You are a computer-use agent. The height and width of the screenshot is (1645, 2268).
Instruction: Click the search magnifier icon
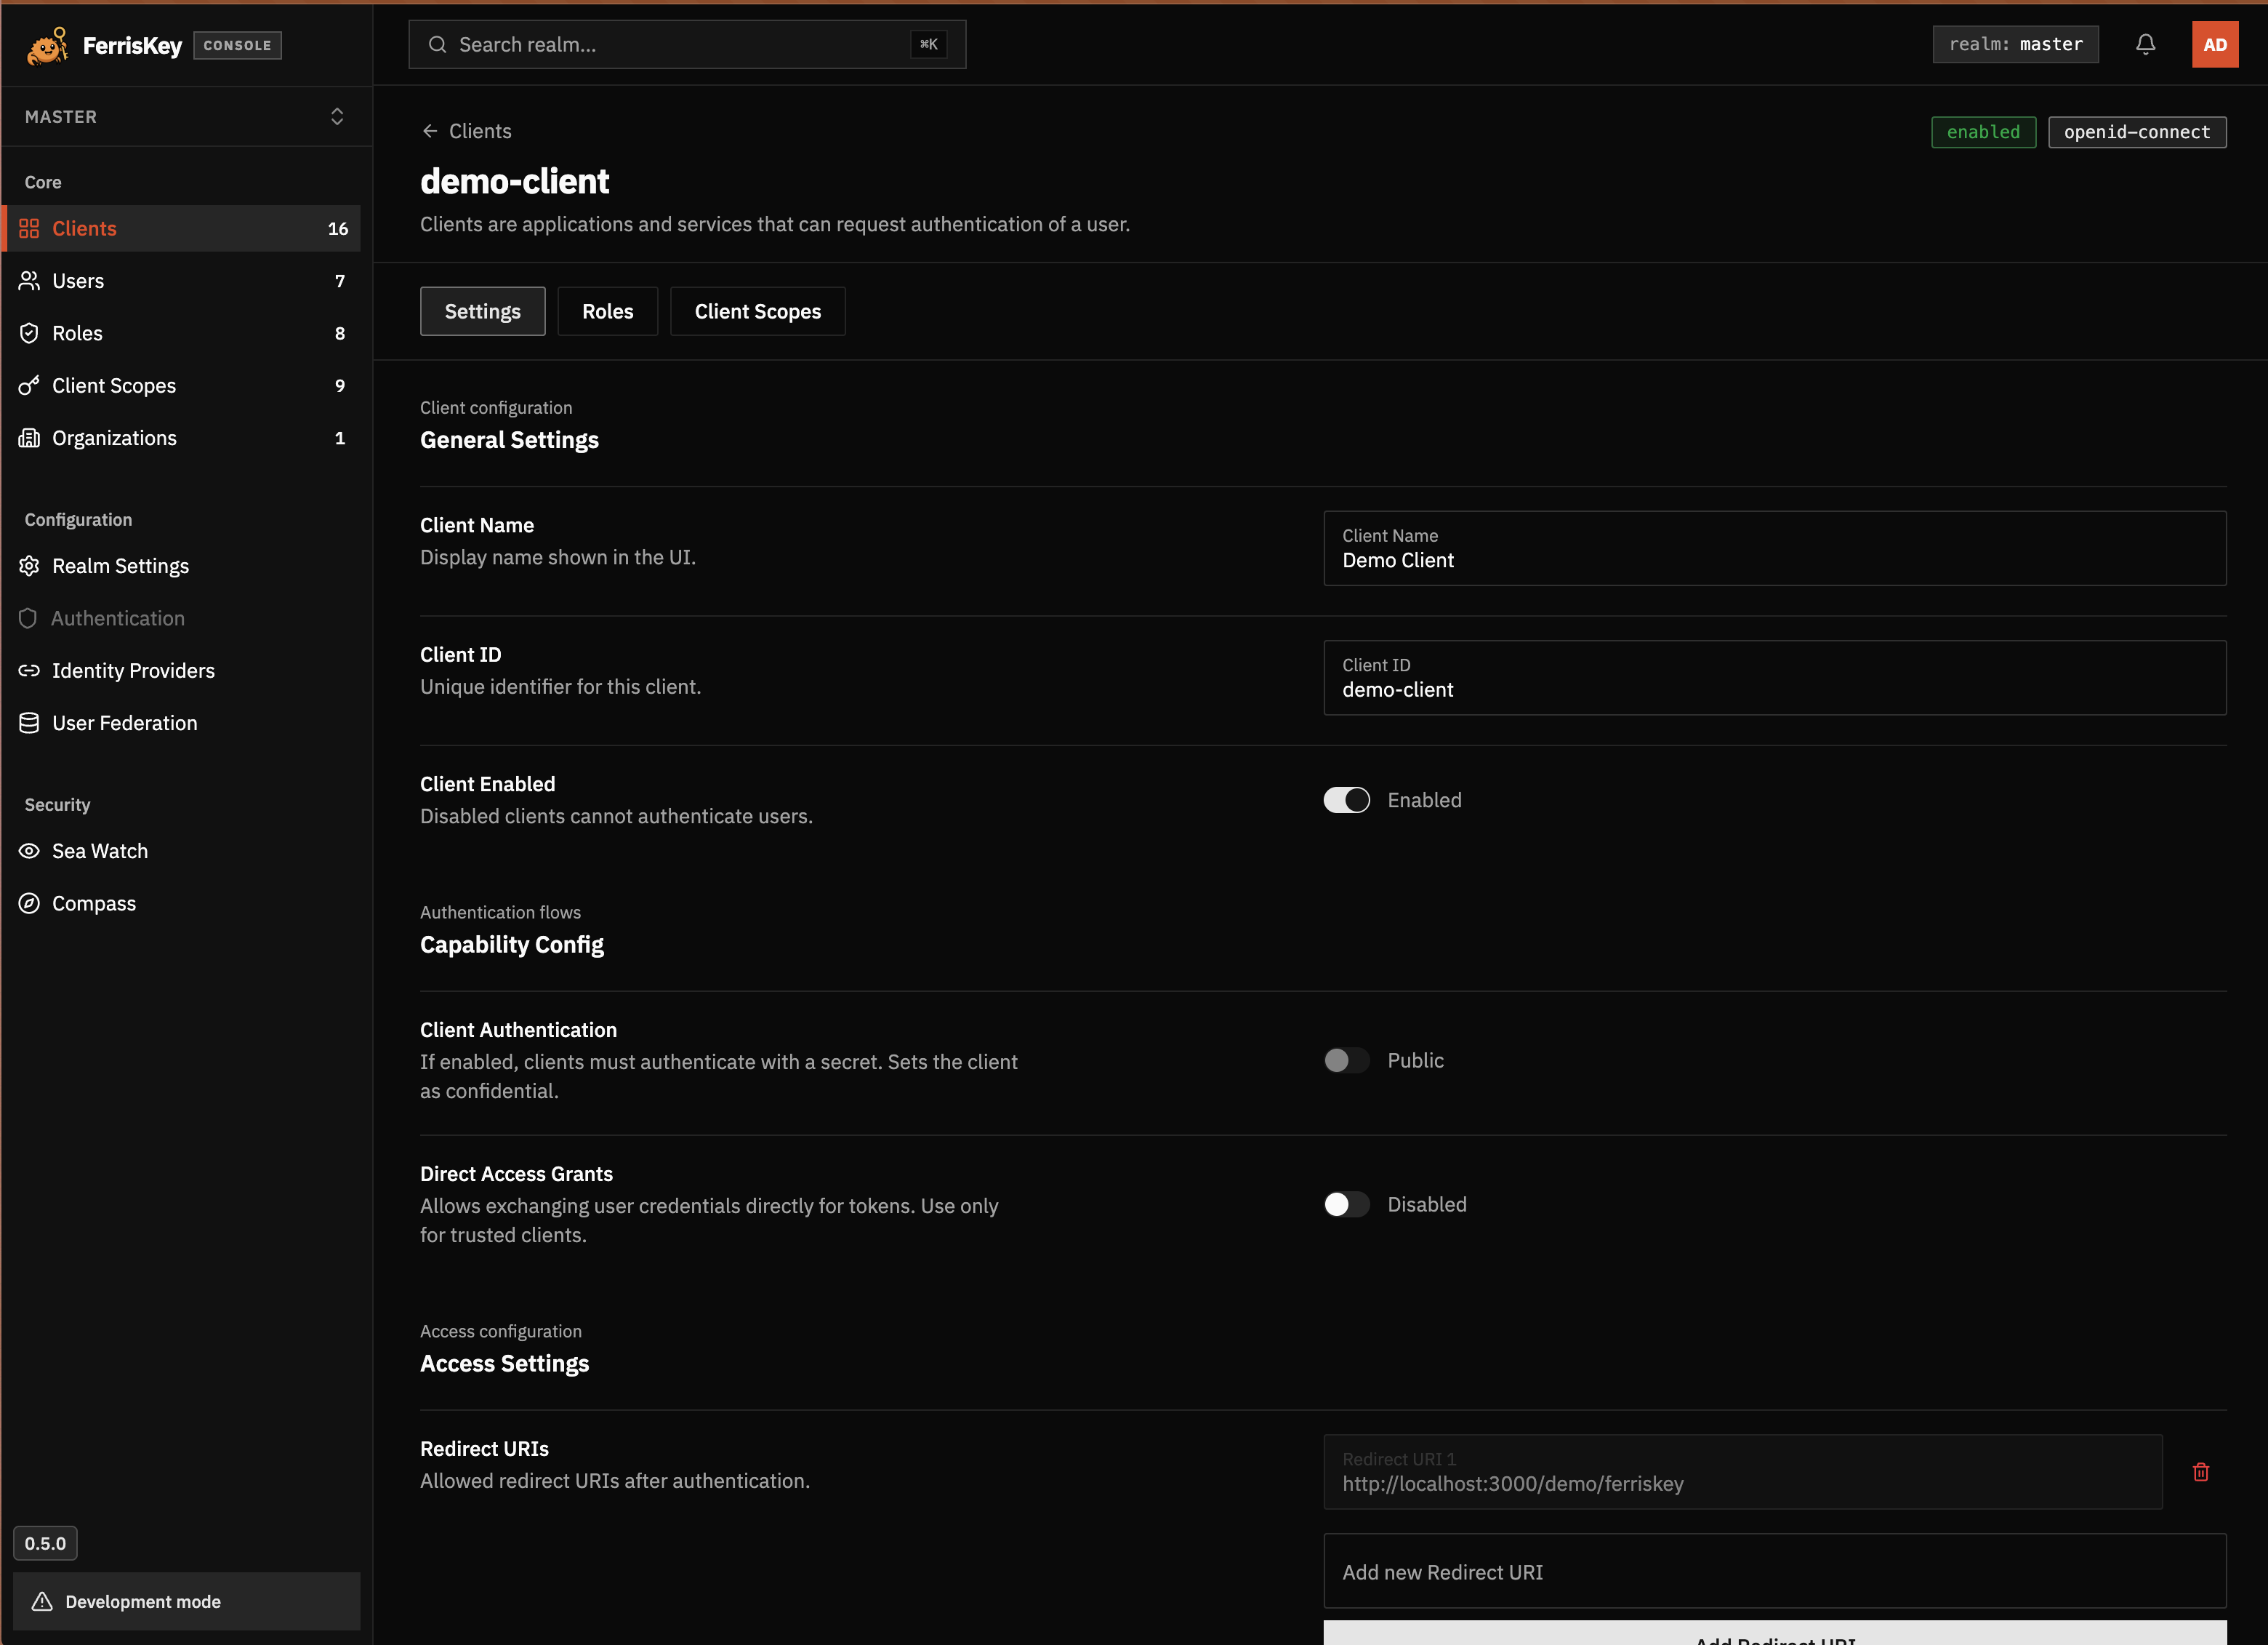click(x=437, y=44)
